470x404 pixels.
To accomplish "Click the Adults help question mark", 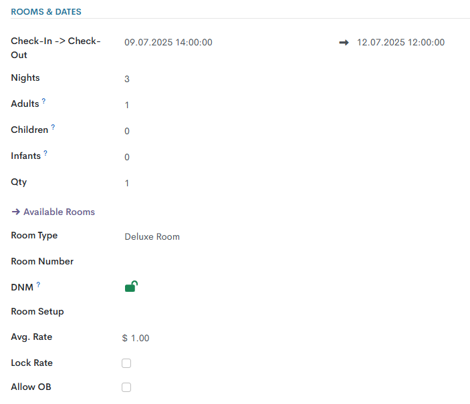I will (x=44, y=101).
